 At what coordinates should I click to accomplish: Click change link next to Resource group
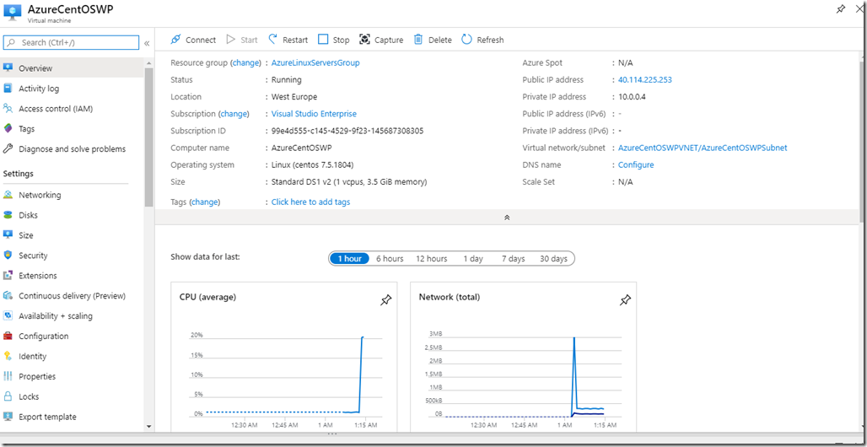point(245,62)
